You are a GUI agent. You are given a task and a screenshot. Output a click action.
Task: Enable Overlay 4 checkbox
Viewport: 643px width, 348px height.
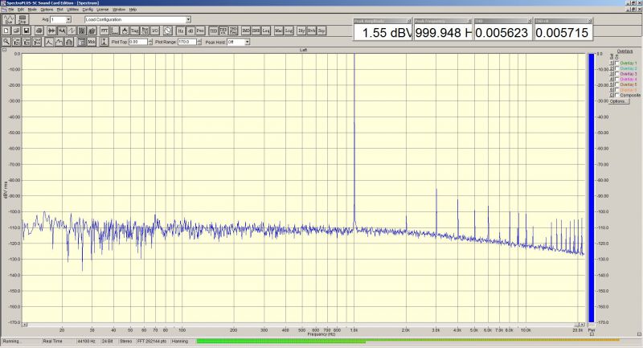click(x=617, y=79)
